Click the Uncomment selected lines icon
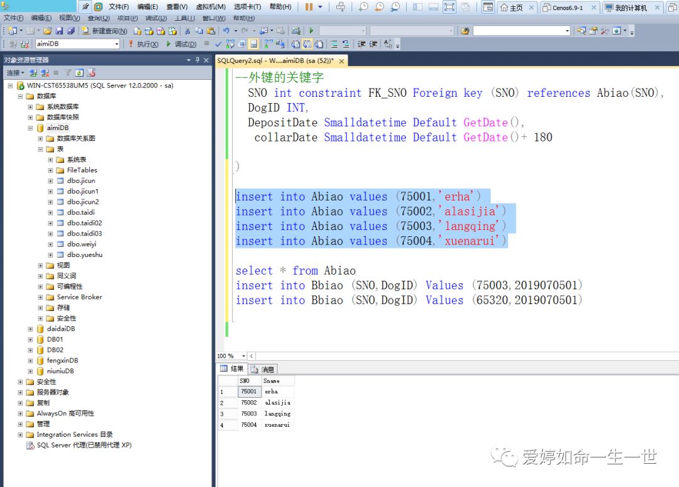679x487 pixels. pyautogui.click(x=346, y=44)
